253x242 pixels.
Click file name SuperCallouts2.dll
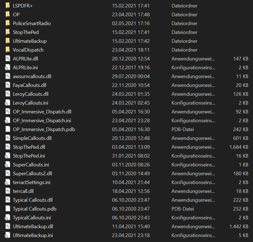pos(32,173)
